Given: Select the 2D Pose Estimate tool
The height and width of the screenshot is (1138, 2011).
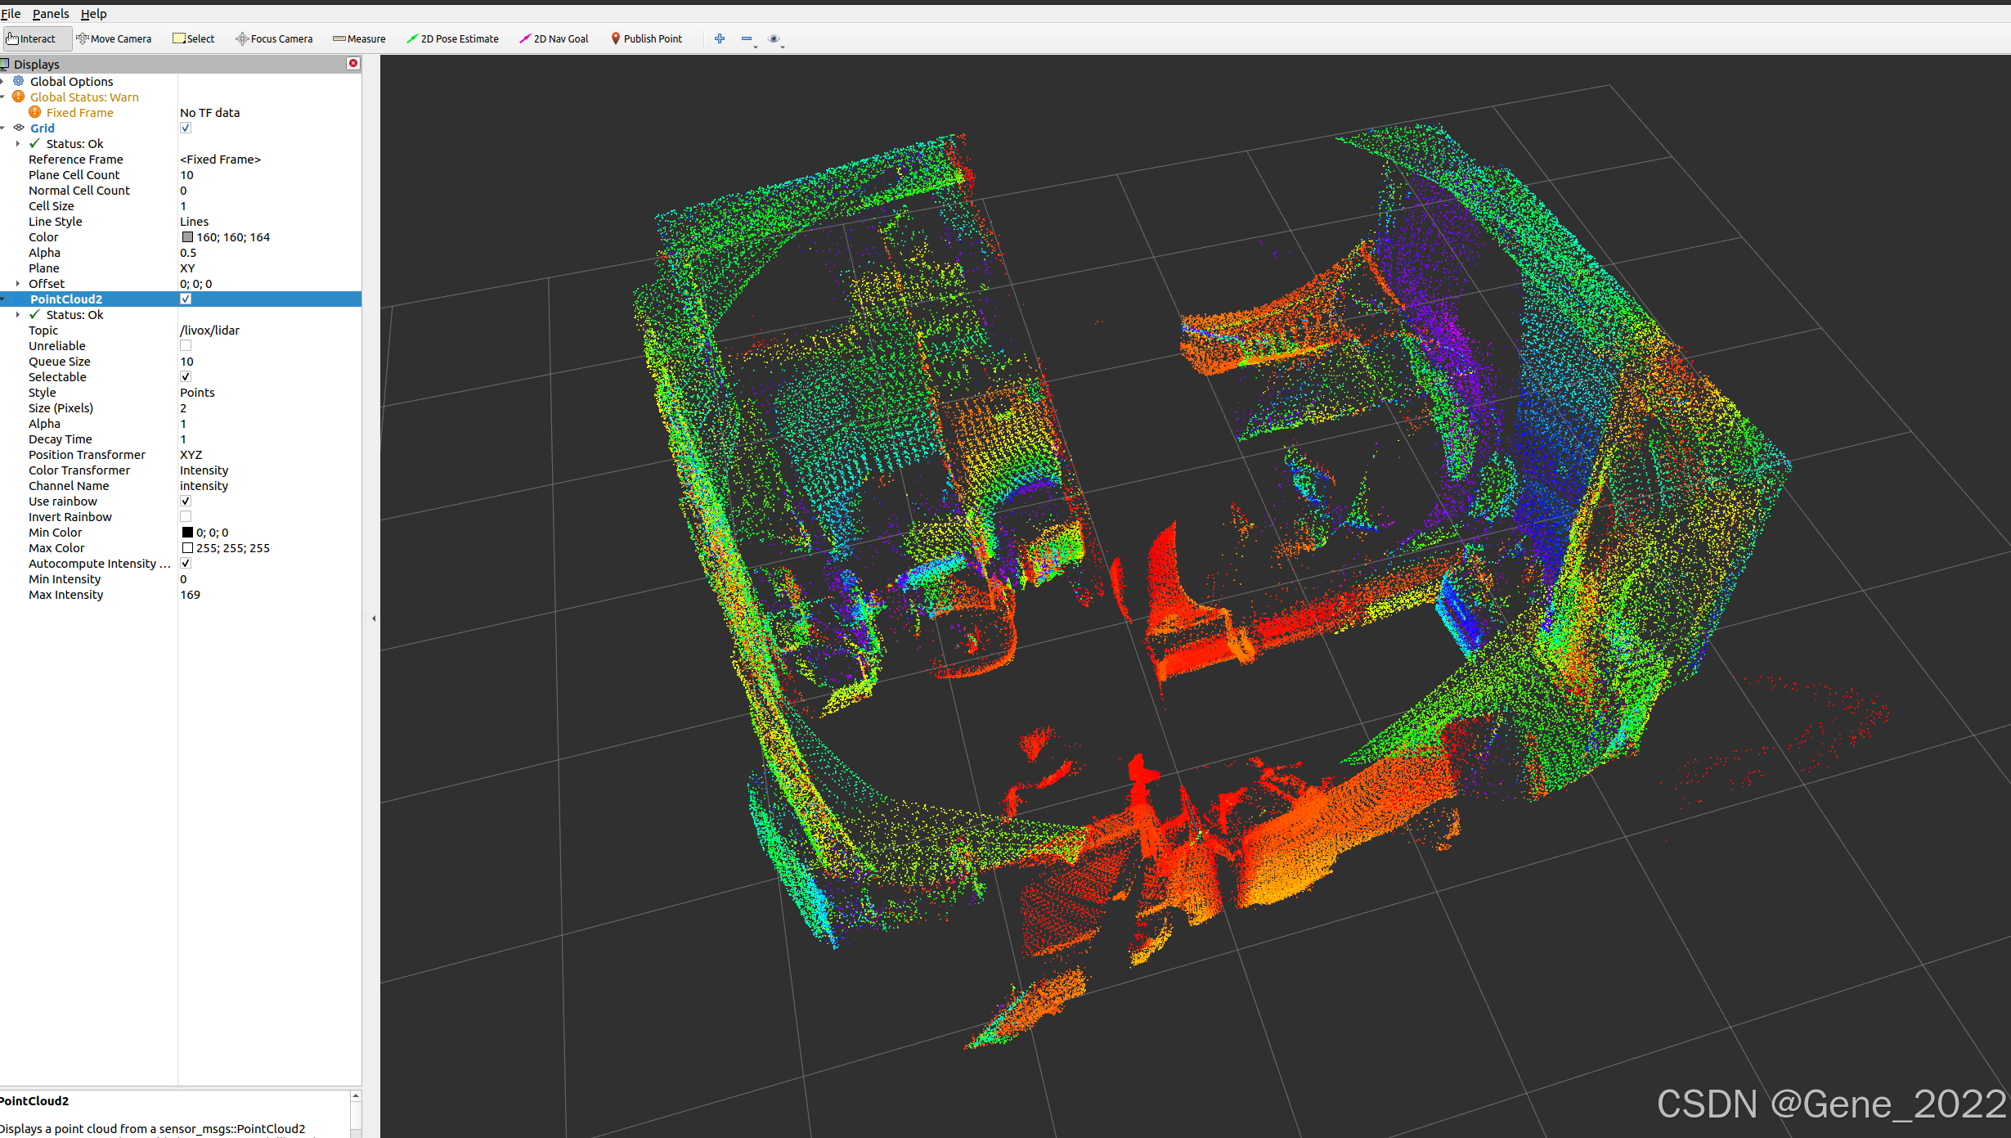Looking at the screenshot, I should (x=452, y=38).
